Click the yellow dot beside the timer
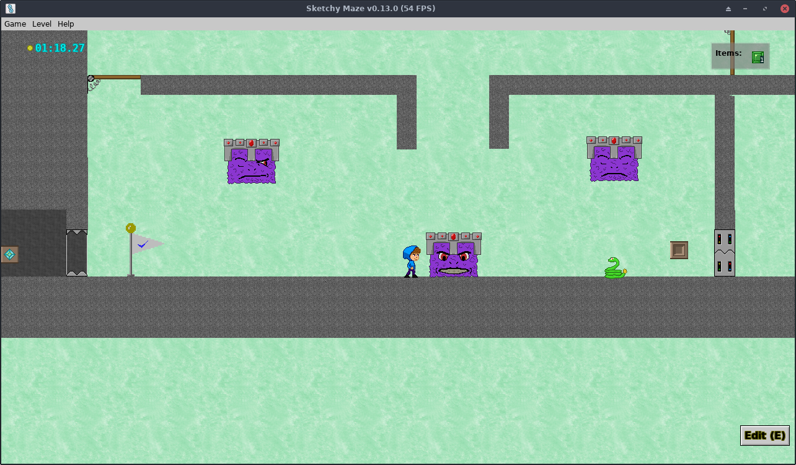 click(30, 48)
